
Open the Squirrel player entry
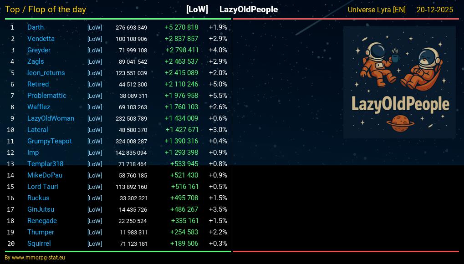tap(39, 244)
